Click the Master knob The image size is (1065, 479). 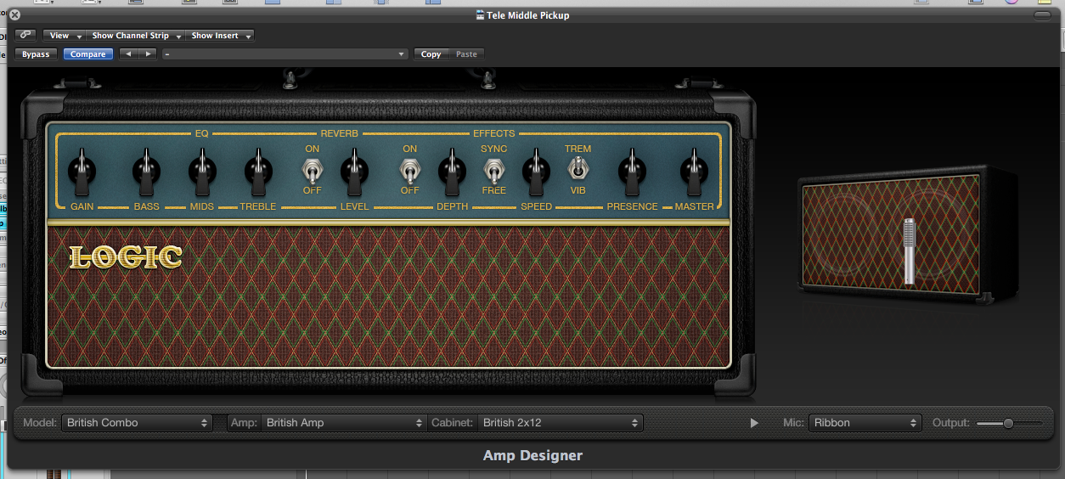point(694,172)
